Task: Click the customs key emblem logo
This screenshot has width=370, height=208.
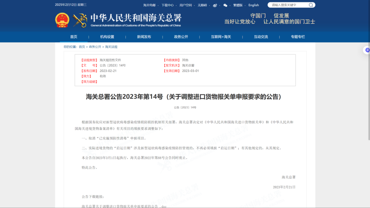Action: pyautogui.click(x=80, y=21)
